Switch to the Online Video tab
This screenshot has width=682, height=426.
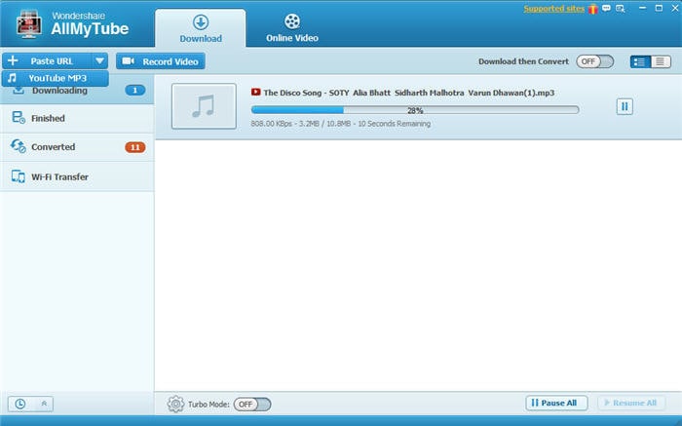[292, 28]
